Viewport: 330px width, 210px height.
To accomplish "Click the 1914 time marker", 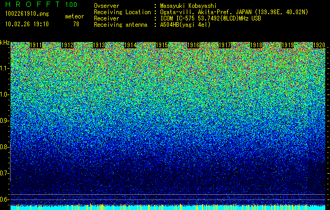I will (131, 45).
